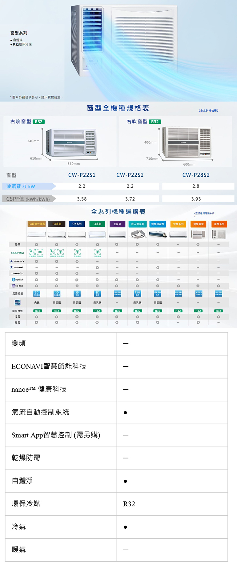Click the nanoeX logo row label
This screenshot has width=237, height=569.
point(17,261)
